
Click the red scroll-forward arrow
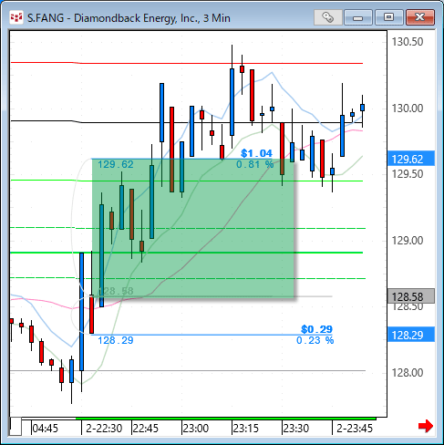point(426,426)
